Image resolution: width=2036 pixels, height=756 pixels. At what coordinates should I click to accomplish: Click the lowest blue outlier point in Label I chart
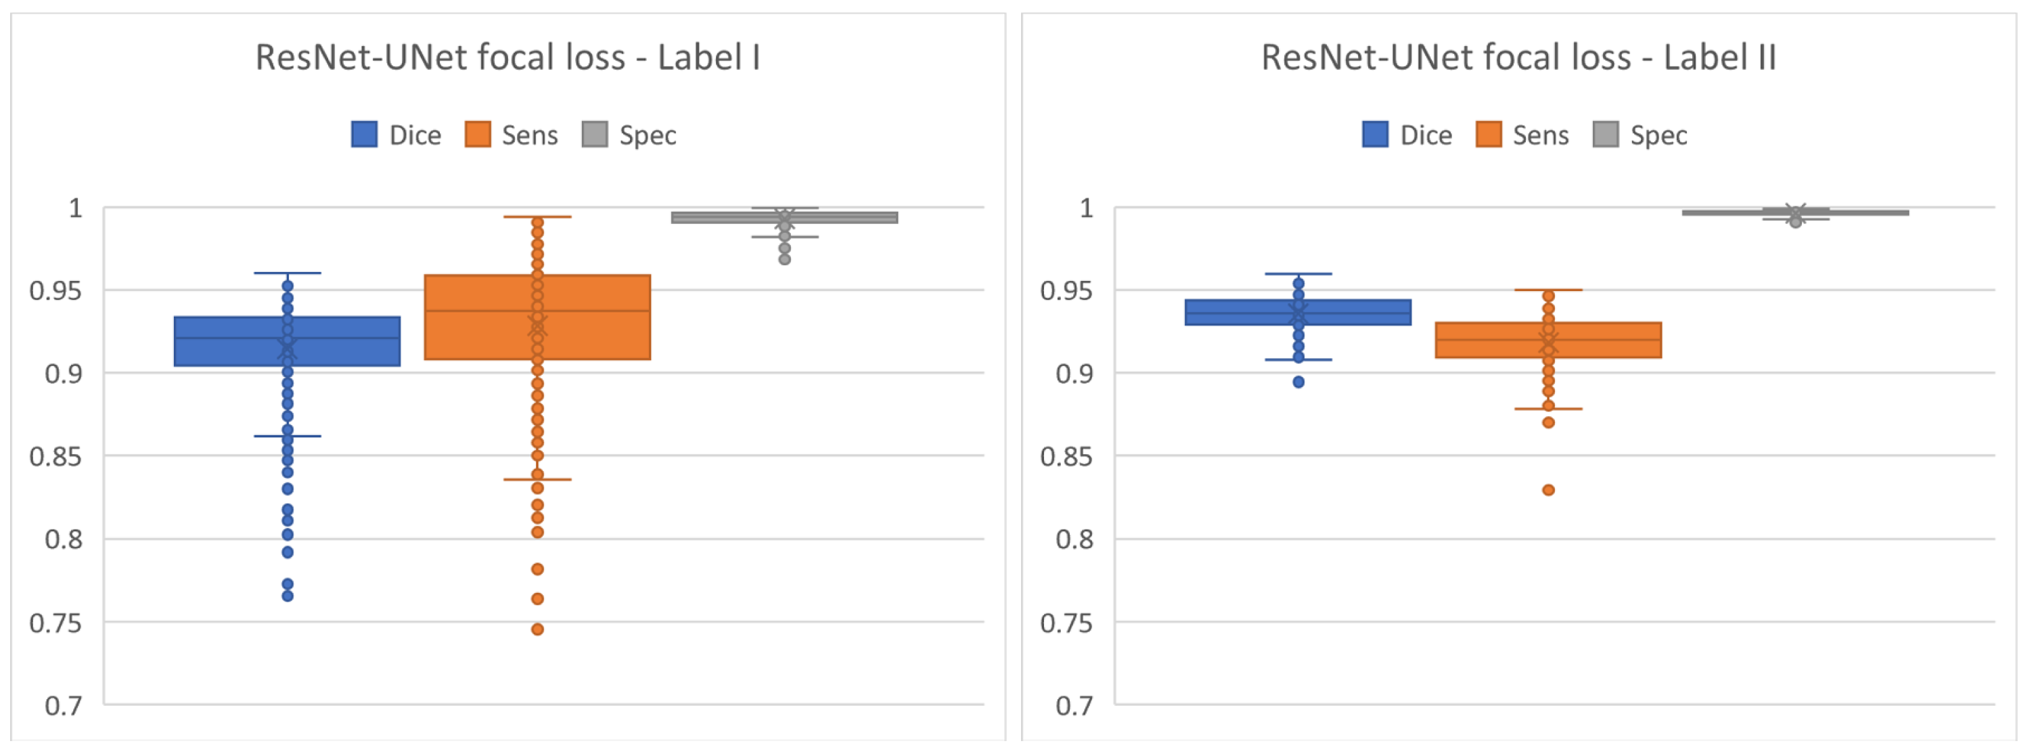pyautogui.click(x=288, y=596)
